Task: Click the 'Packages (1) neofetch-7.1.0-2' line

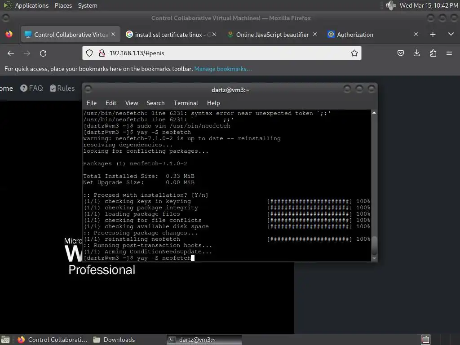Action: point(135,164)
